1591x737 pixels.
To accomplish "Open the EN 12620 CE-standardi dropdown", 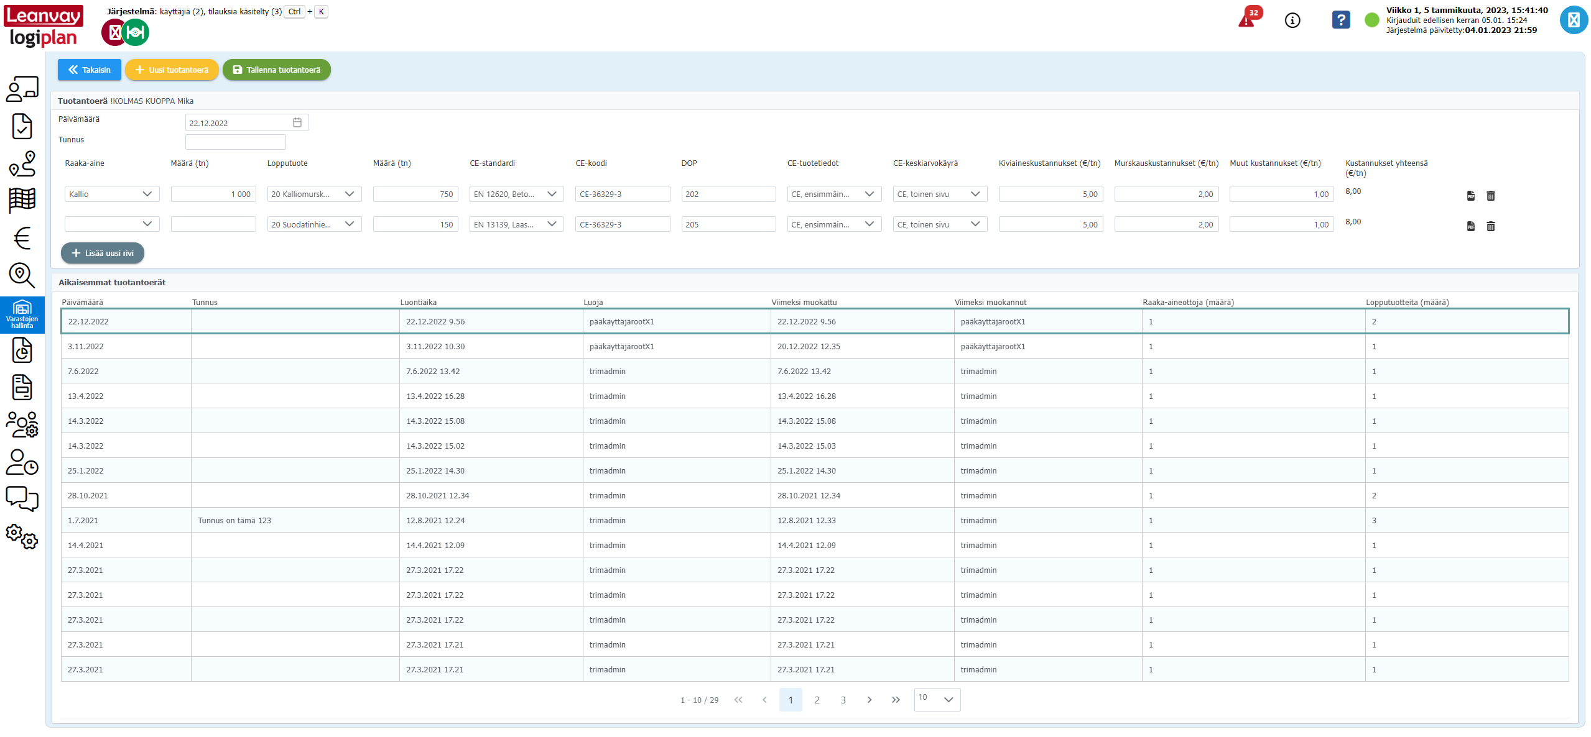I will (x=516, y=194).
